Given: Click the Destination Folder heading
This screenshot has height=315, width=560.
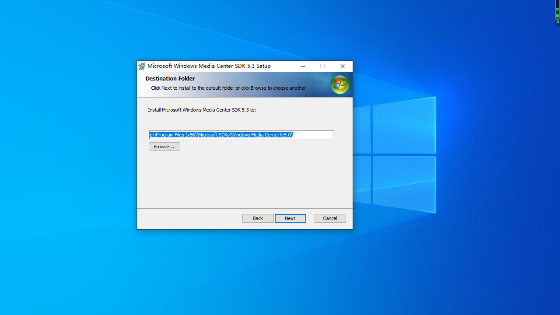Looking at the screenshot, I should (170, 78).
